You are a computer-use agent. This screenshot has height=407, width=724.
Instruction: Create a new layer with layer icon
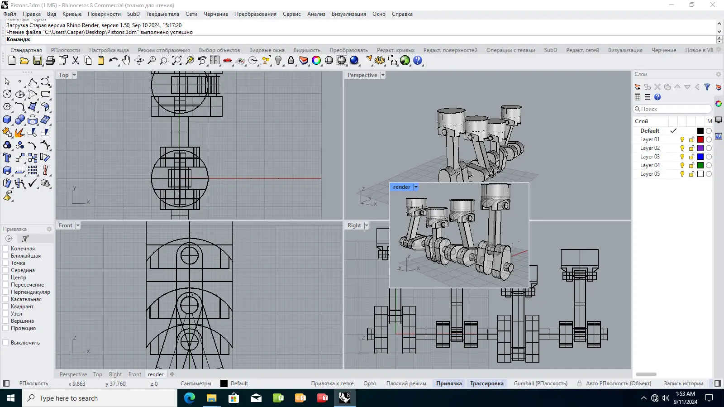tap(638, 87)
